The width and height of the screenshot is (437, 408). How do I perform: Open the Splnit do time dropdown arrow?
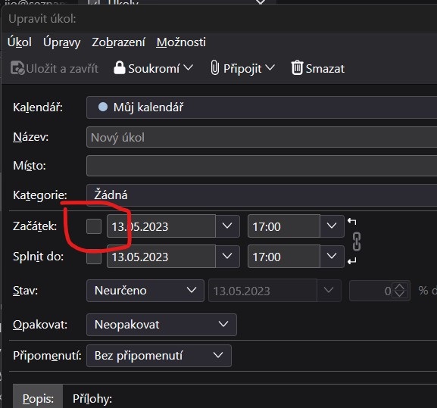tap(332, 257)
